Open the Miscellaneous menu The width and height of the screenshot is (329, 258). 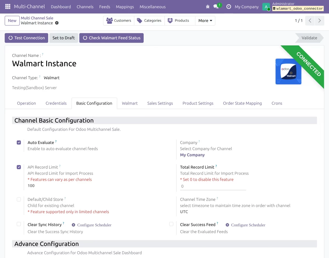coord(152,7)
